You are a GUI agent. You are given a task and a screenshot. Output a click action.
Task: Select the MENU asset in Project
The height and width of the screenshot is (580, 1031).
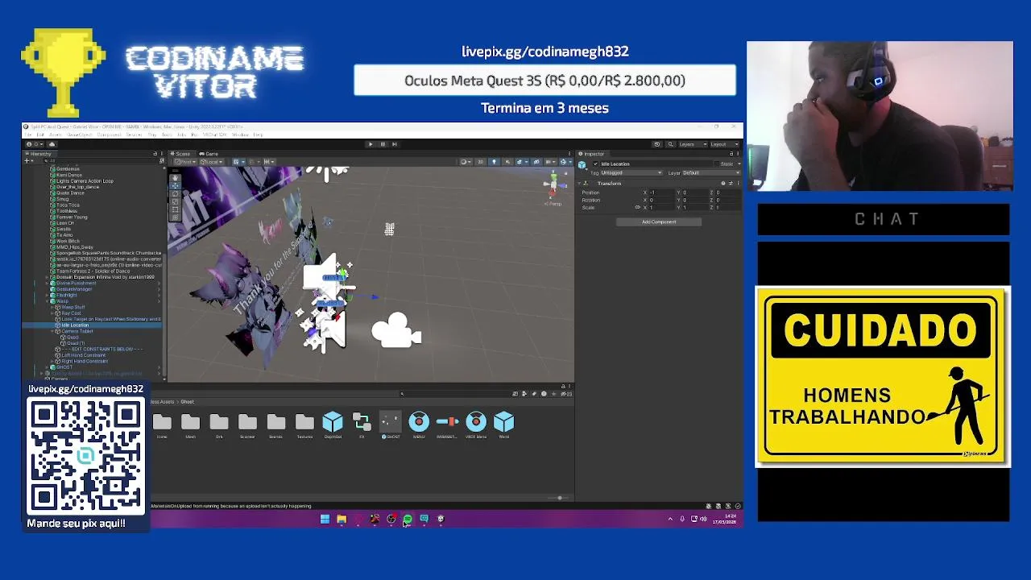point(419,425)
